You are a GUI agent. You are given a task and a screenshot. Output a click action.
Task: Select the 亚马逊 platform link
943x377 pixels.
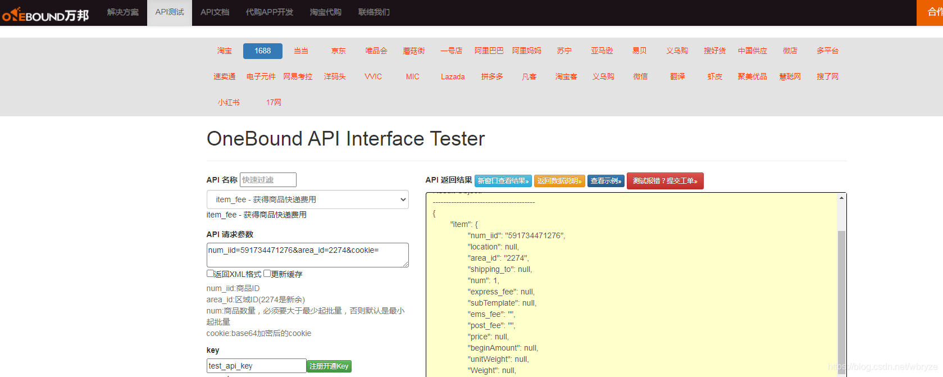[602, 51]
